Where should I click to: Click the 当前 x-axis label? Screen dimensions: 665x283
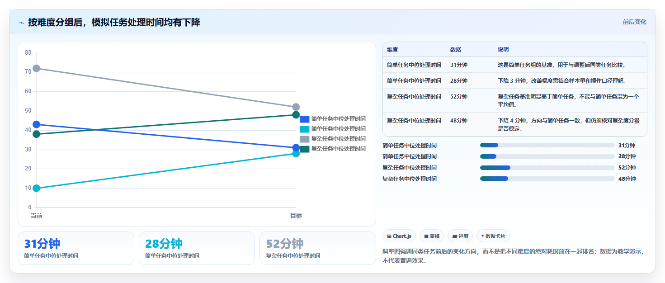37,216
